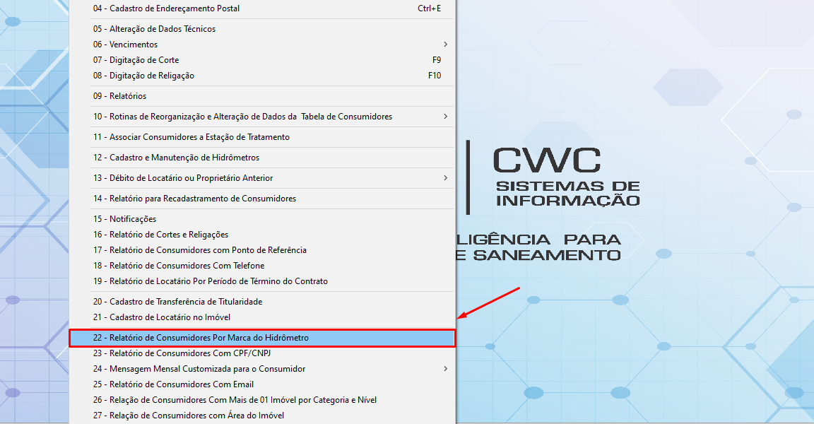Open Cadastro e Manutenção de Hidrômetros
The image size is (814, 424).
[176, 158]
